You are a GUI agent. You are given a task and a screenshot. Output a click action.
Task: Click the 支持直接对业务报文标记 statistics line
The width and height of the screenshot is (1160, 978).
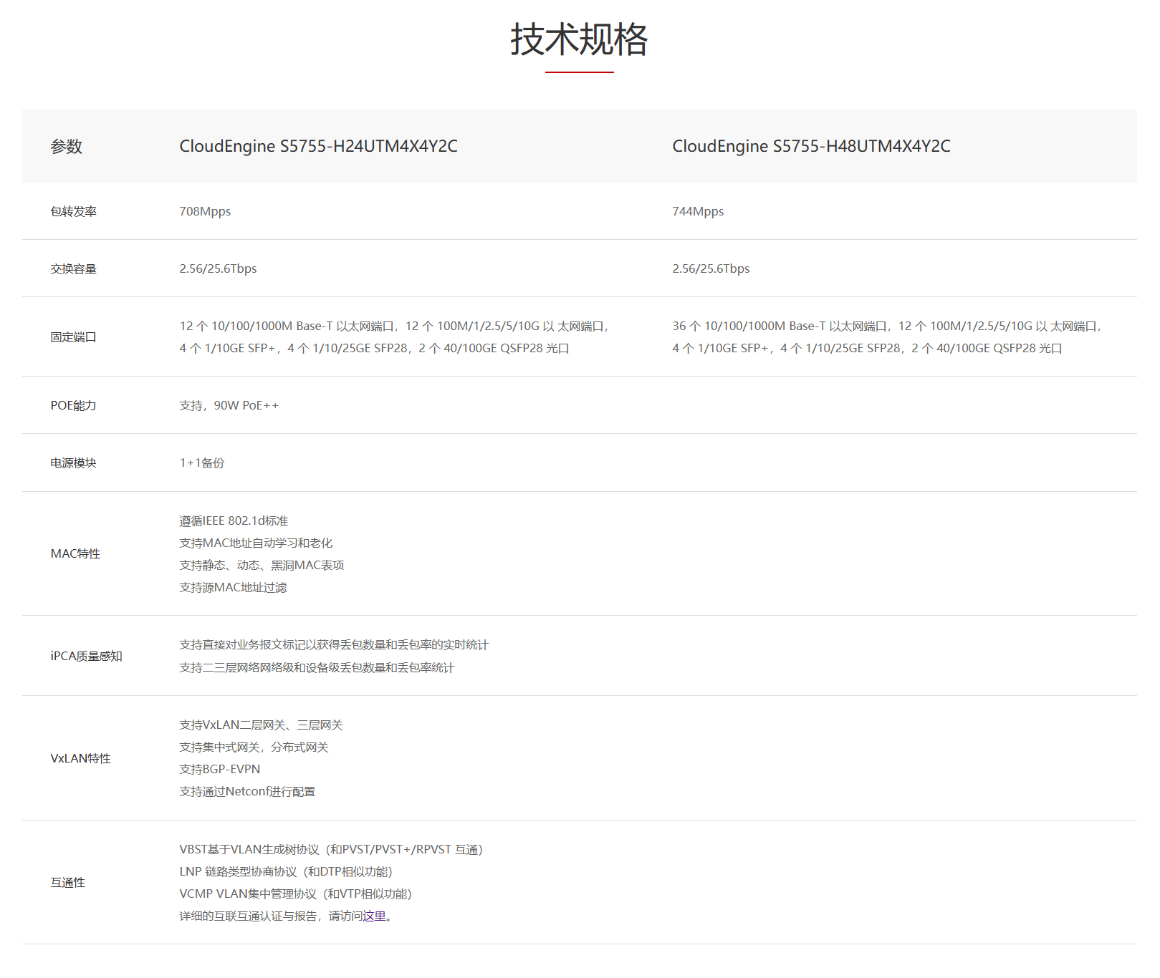(334, 645)
